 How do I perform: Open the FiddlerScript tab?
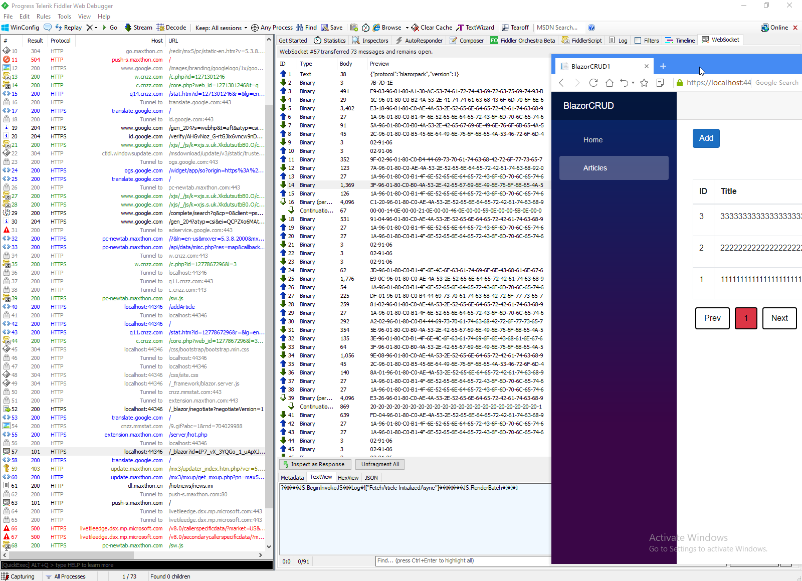click(582, 41)
